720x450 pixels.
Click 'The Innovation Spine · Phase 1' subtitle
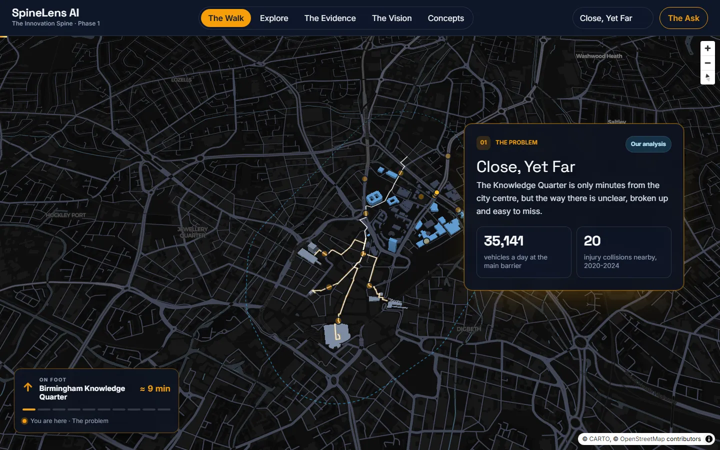(x=56, y=23)
